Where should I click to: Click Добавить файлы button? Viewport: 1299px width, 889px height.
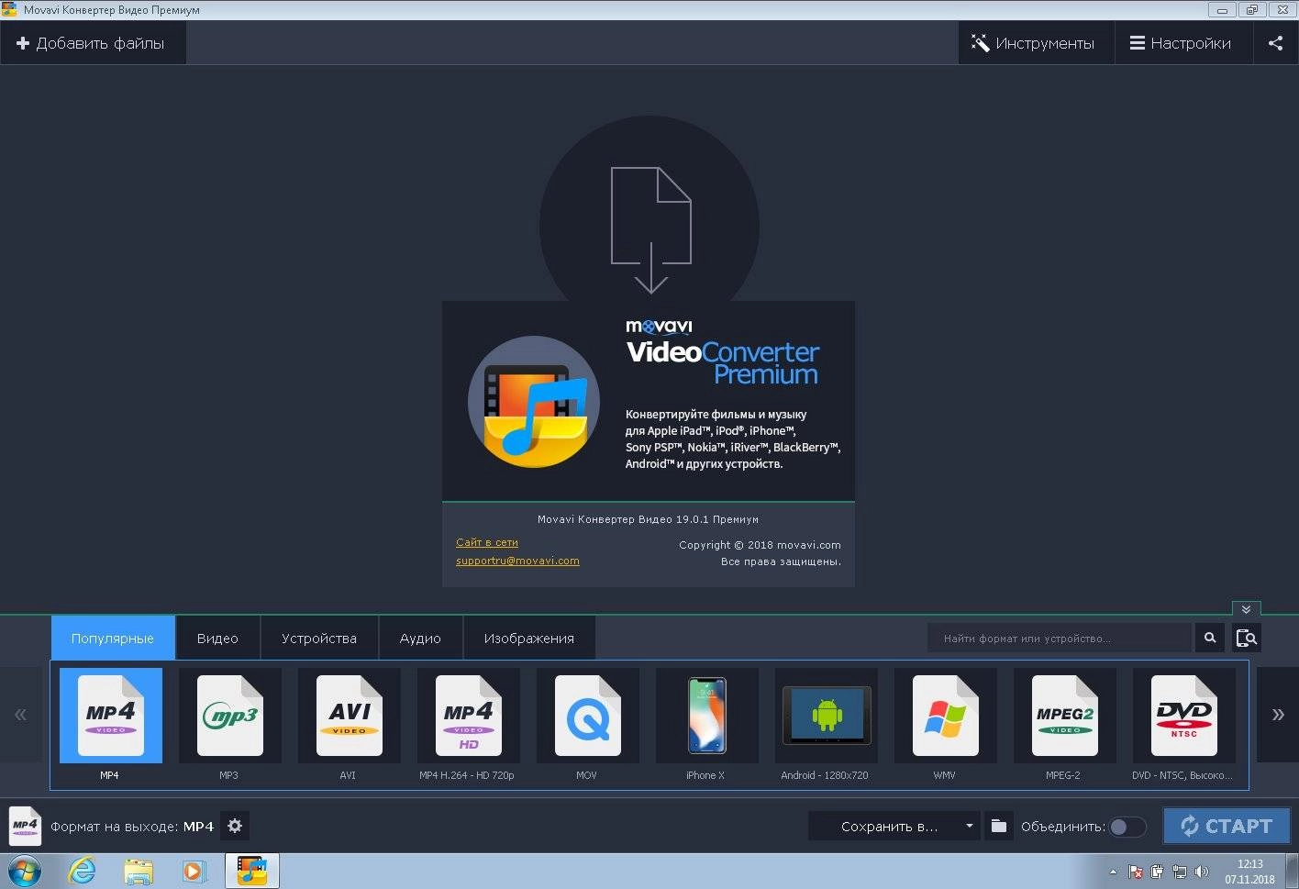point(92,43)
